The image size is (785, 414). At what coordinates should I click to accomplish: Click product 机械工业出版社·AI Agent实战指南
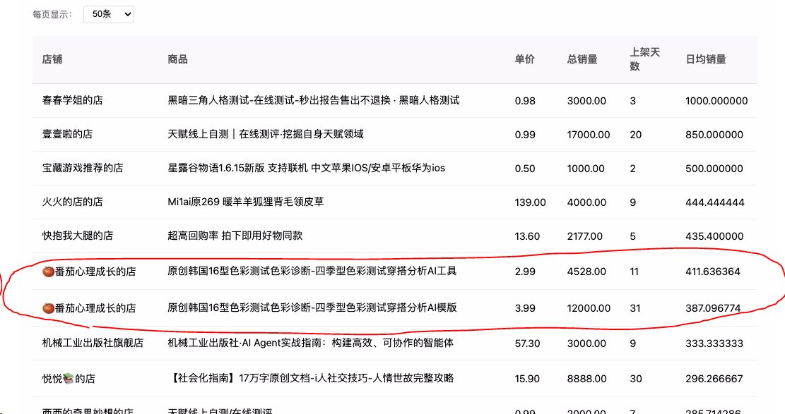(310, 343)
